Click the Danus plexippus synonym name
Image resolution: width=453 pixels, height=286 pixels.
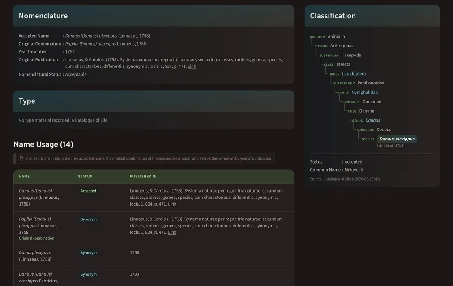(x=35, y=256)
